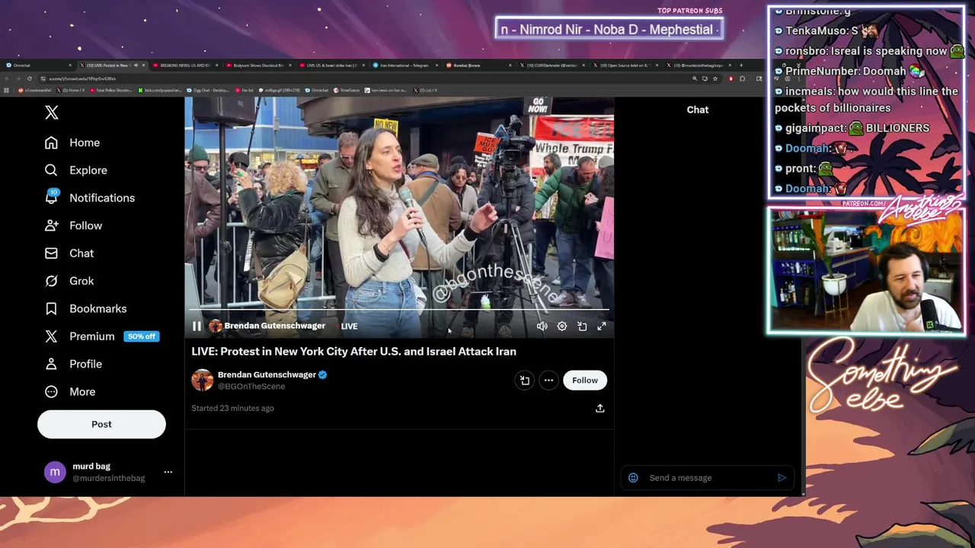
Task: Open browser extensions puzzle icon
Action: tap(742, 78)
